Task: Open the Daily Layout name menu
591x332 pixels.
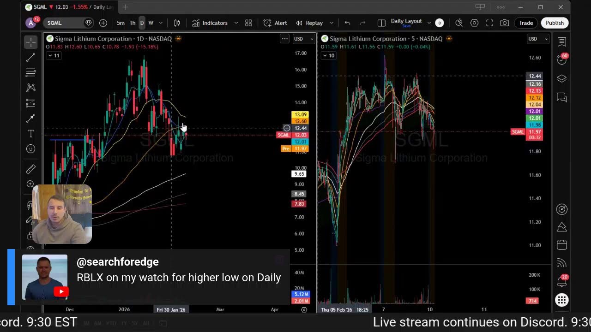Action: click(x=406, y=21)
